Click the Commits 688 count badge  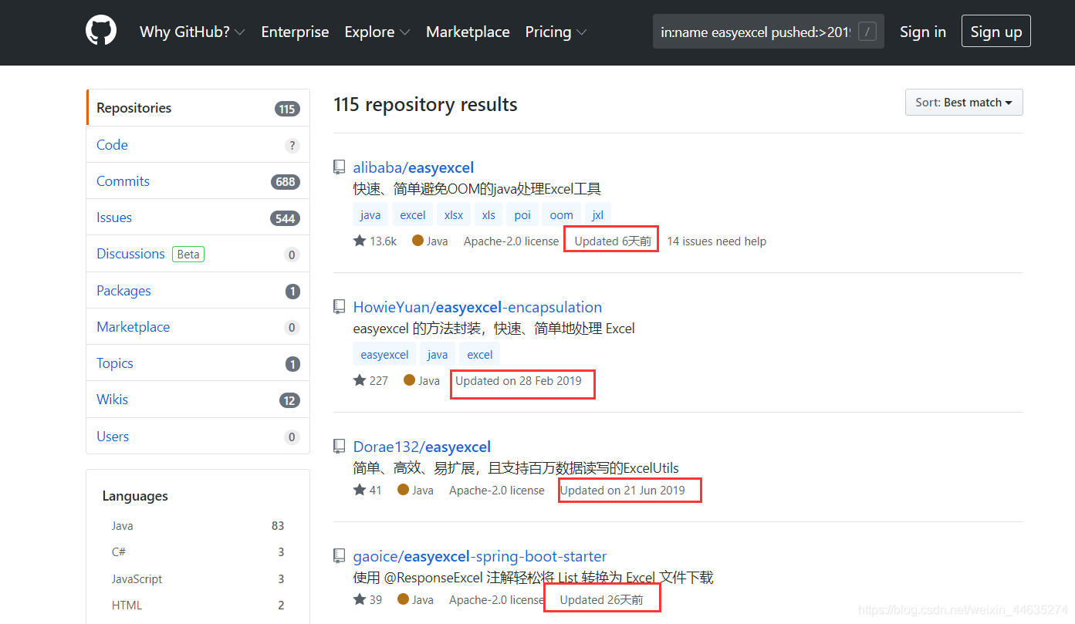coord(286,182)
